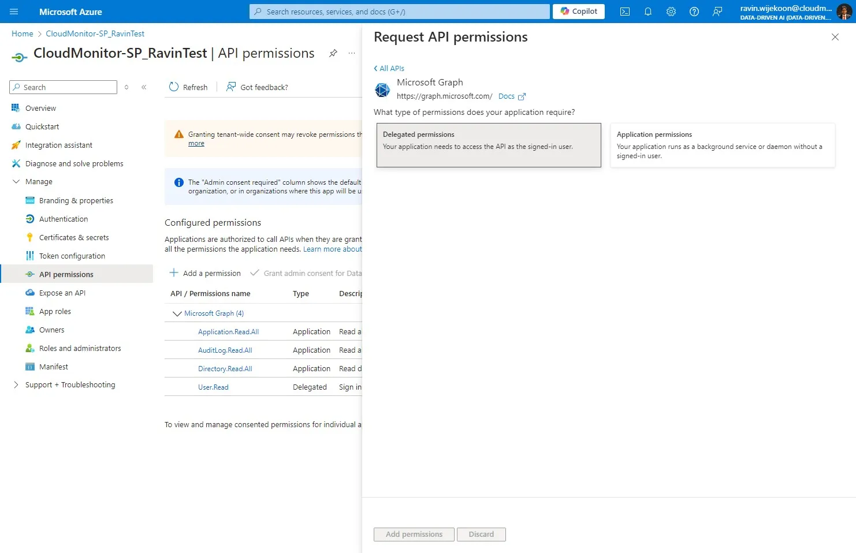Viewport: 856px width, 553px height.
Task: Open Diagnose and solve problems
Action: click(x=75, y=163)
